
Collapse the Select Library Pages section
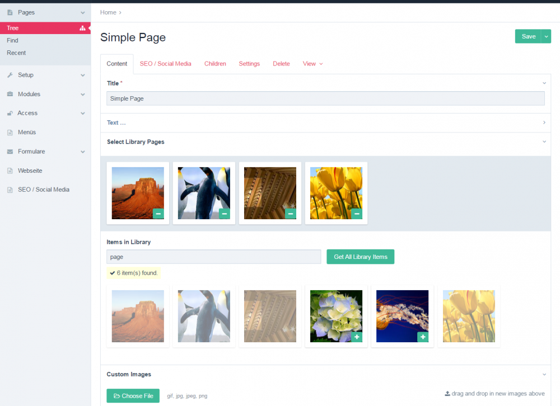544,142
